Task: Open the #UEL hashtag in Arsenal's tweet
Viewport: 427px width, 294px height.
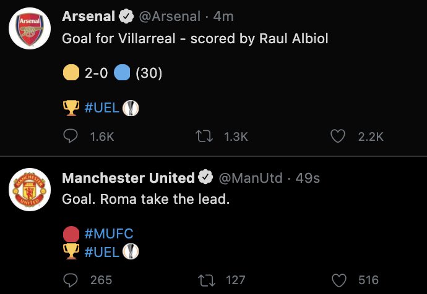Action: pos(101,108)
